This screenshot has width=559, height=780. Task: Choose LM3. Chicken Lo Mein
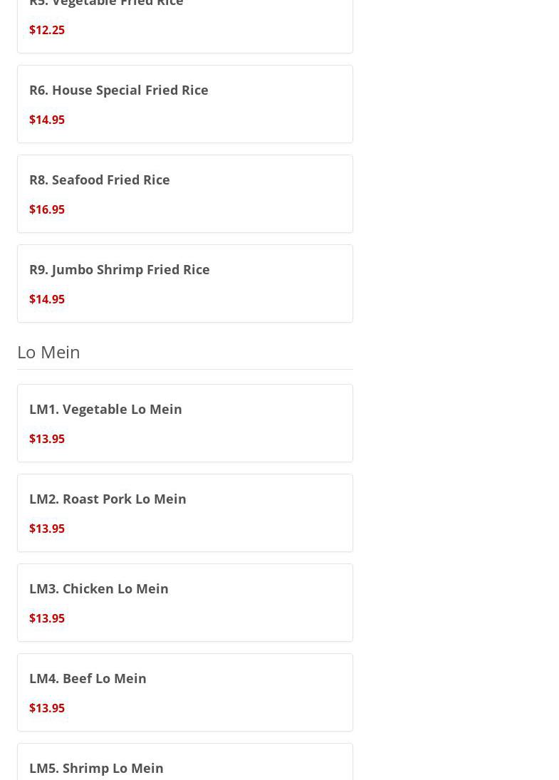99,588
